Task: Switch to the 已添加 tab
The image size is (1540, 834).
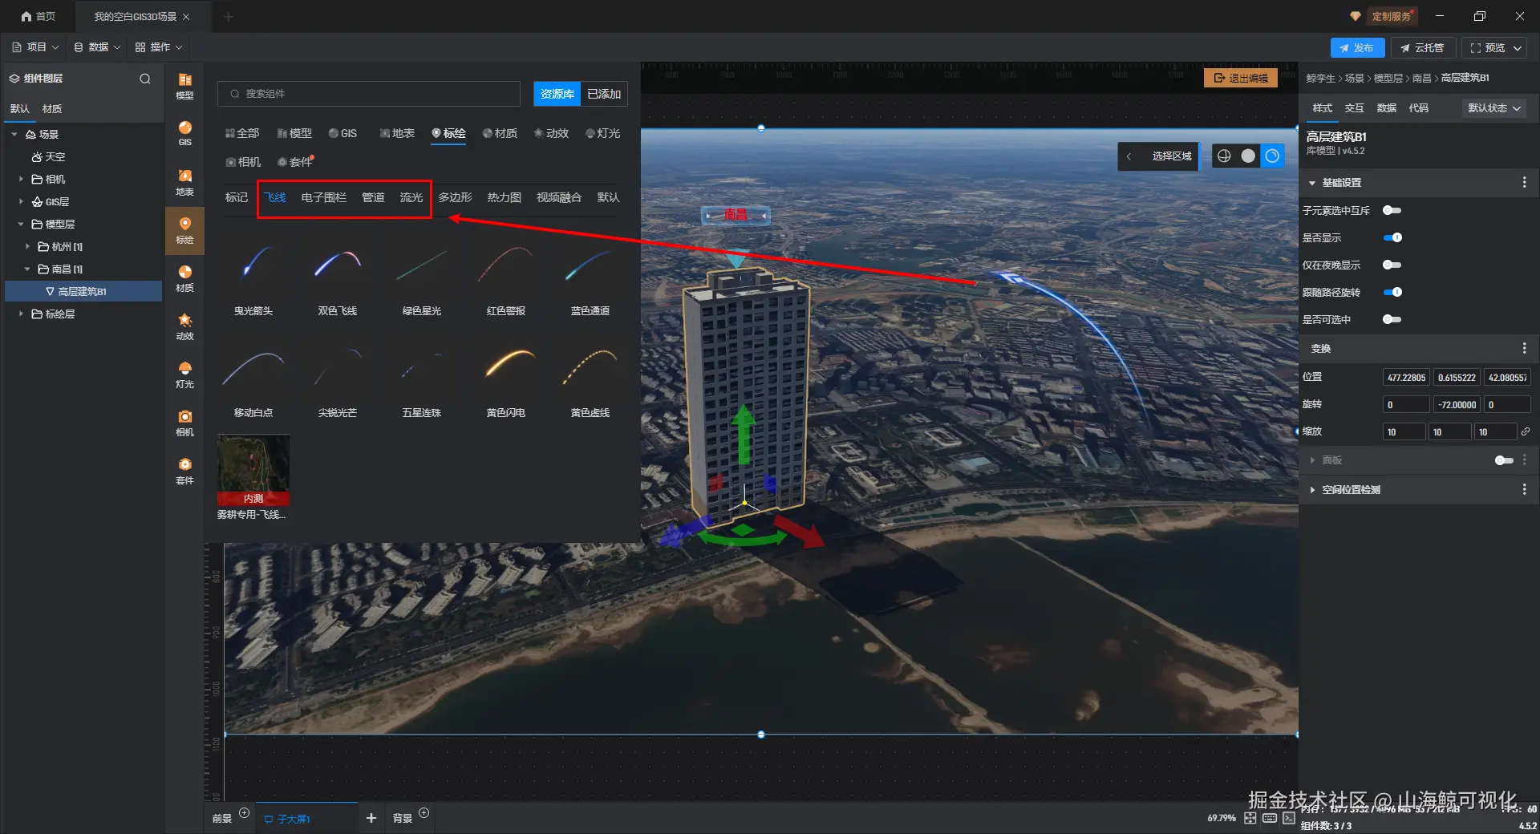Action: pos(604,94)
